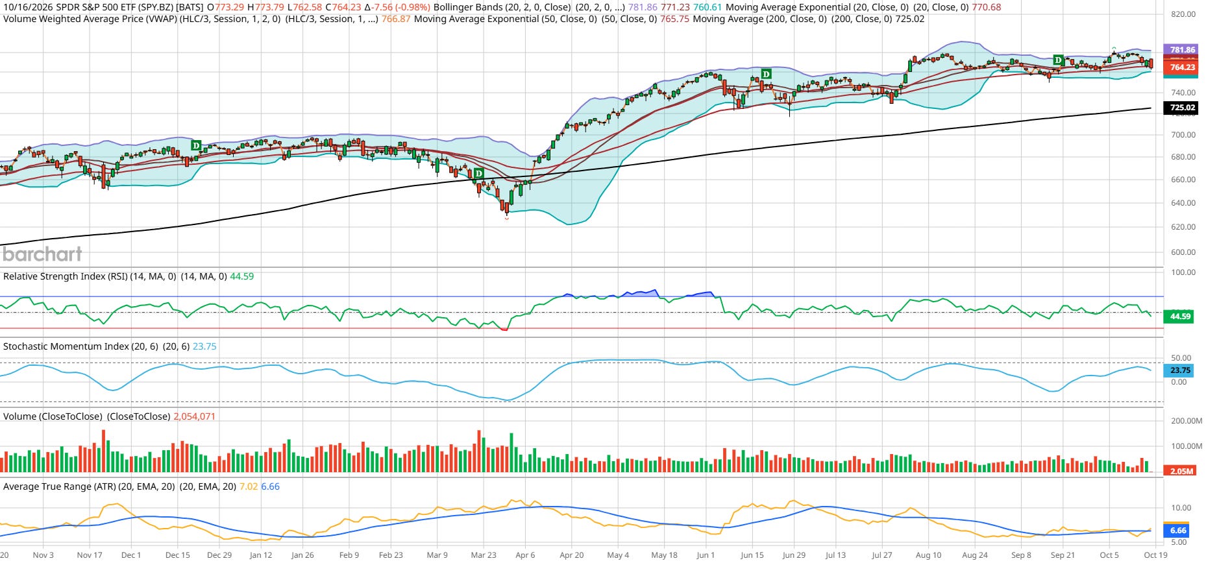The height and width of the screenshot is (563, 1206).
Task: Click the 100.00 RSI axis label
Action: pyautogui.click(x=1183, y=272)
